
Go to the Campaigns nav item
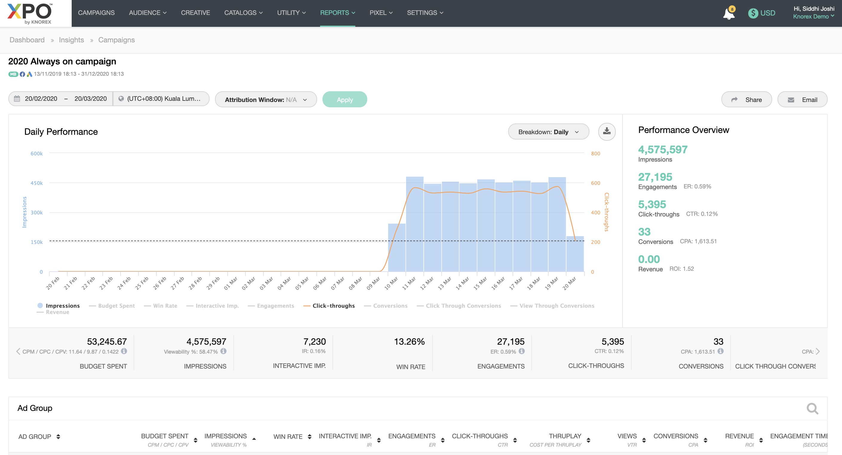click(96, 13)
